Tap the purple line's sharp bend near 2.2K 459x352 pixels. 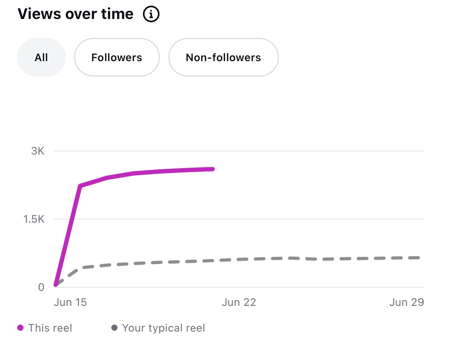80,186
